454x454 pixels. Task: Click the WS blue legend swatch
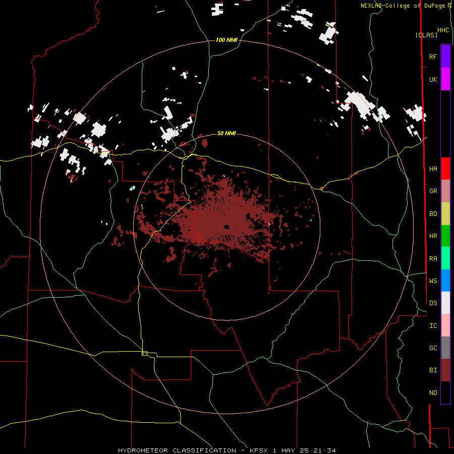(x=445, y=280)
